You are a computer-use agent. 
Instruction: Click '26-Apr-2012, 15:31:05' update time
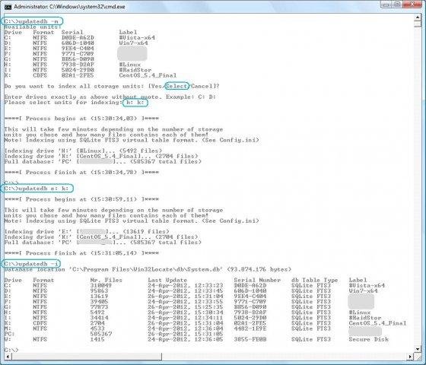(186, 334)
